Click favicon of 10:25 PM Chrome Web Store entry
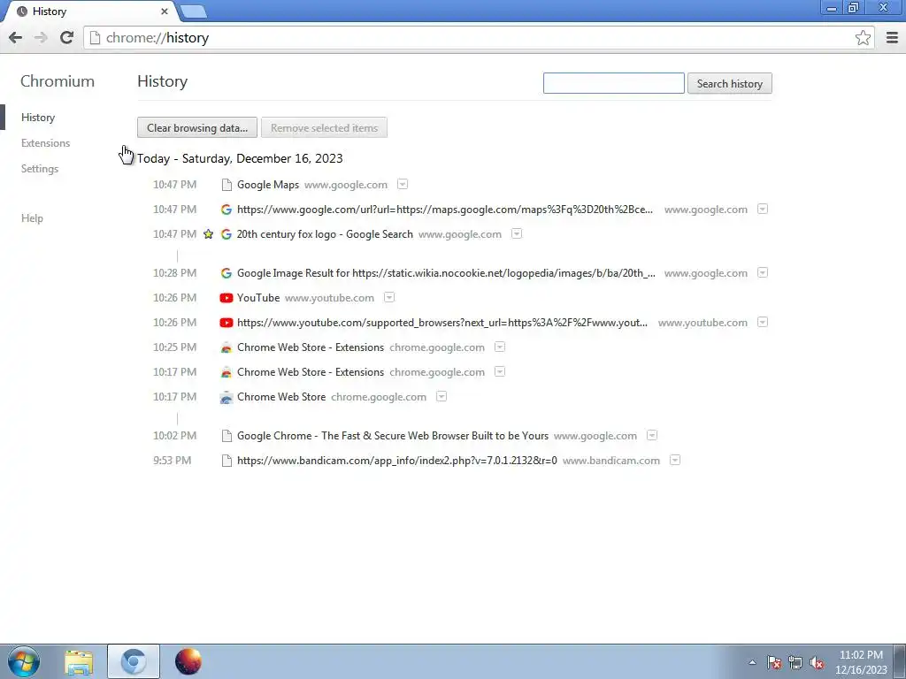Image resolution: width=906 pixels, height=679 pixels. click(x=226, y=347)
